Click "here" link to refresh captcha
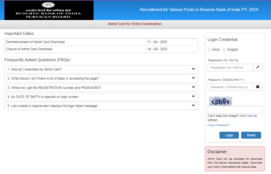This screenshot has height=174, width=271. pos(250,116)
